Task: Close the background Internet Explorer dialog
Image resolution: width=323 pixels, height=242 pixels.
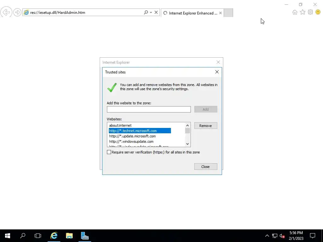Action: tap(218, 62)
